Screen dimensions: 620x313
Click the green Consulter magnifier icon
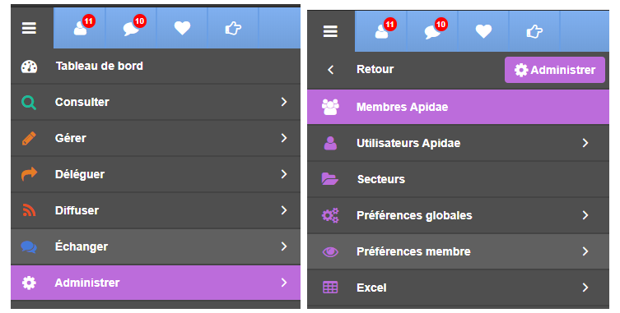click(29, 102)
